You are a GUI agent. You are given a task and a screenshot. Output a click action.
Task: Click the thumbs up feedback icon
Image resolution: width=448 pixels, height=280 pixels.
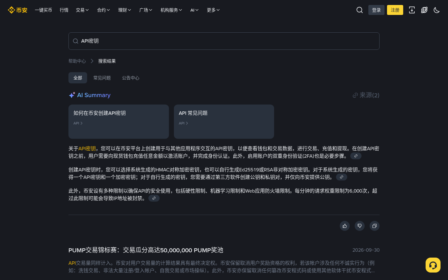(x=345, y=226)
